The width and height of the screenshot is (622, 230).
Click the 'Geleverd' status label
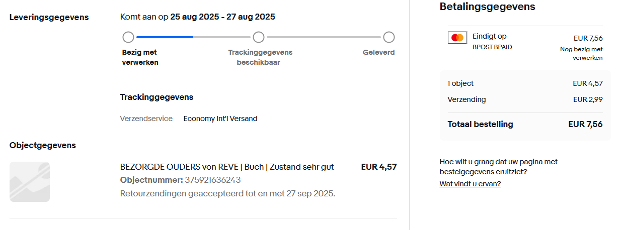point(379,52)
